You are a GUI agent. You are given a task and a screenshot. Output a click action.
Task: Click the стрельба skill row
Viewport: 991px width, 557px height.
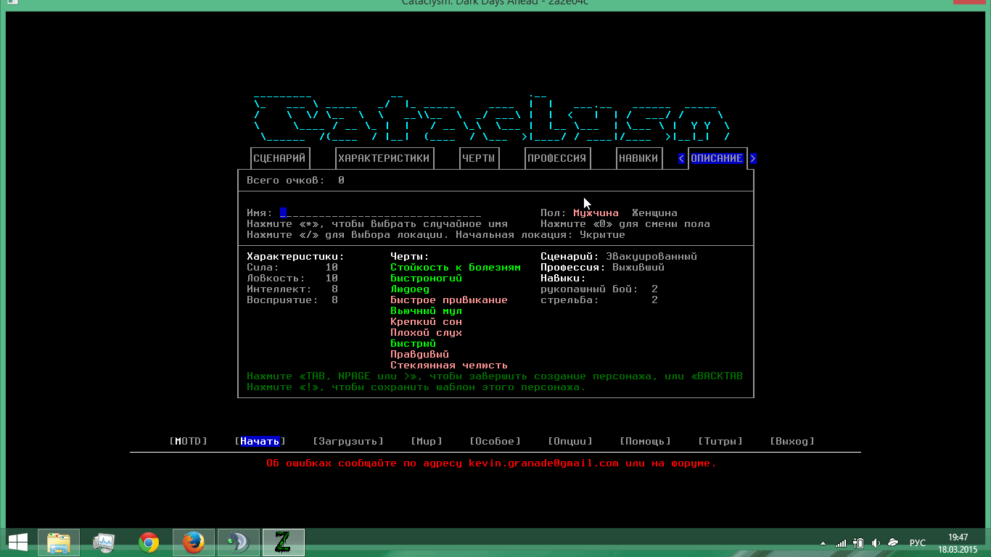coord(599,300)
